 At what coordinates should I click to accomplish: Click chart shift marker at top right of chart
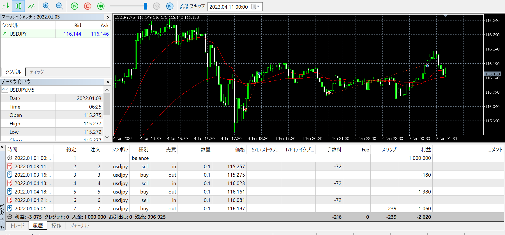(445, 16)
